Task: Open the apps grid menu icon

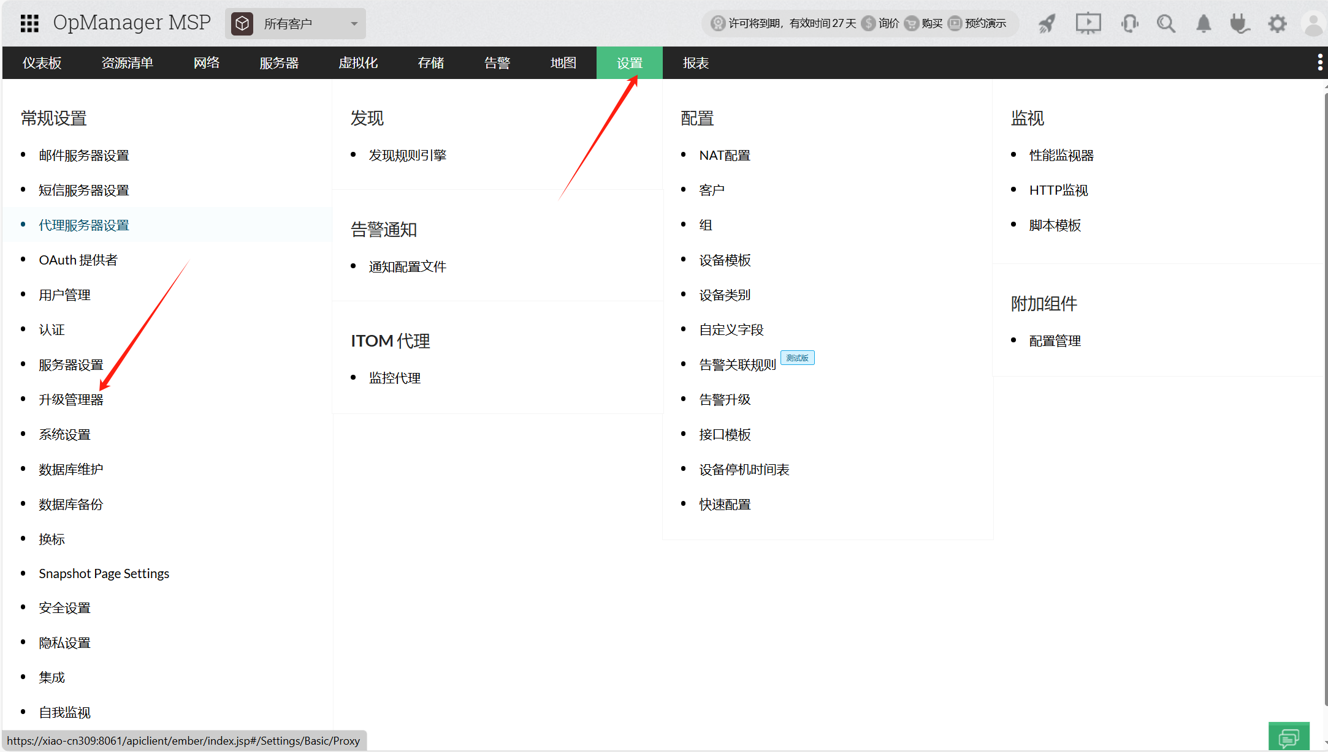Action: click(29, 23)
